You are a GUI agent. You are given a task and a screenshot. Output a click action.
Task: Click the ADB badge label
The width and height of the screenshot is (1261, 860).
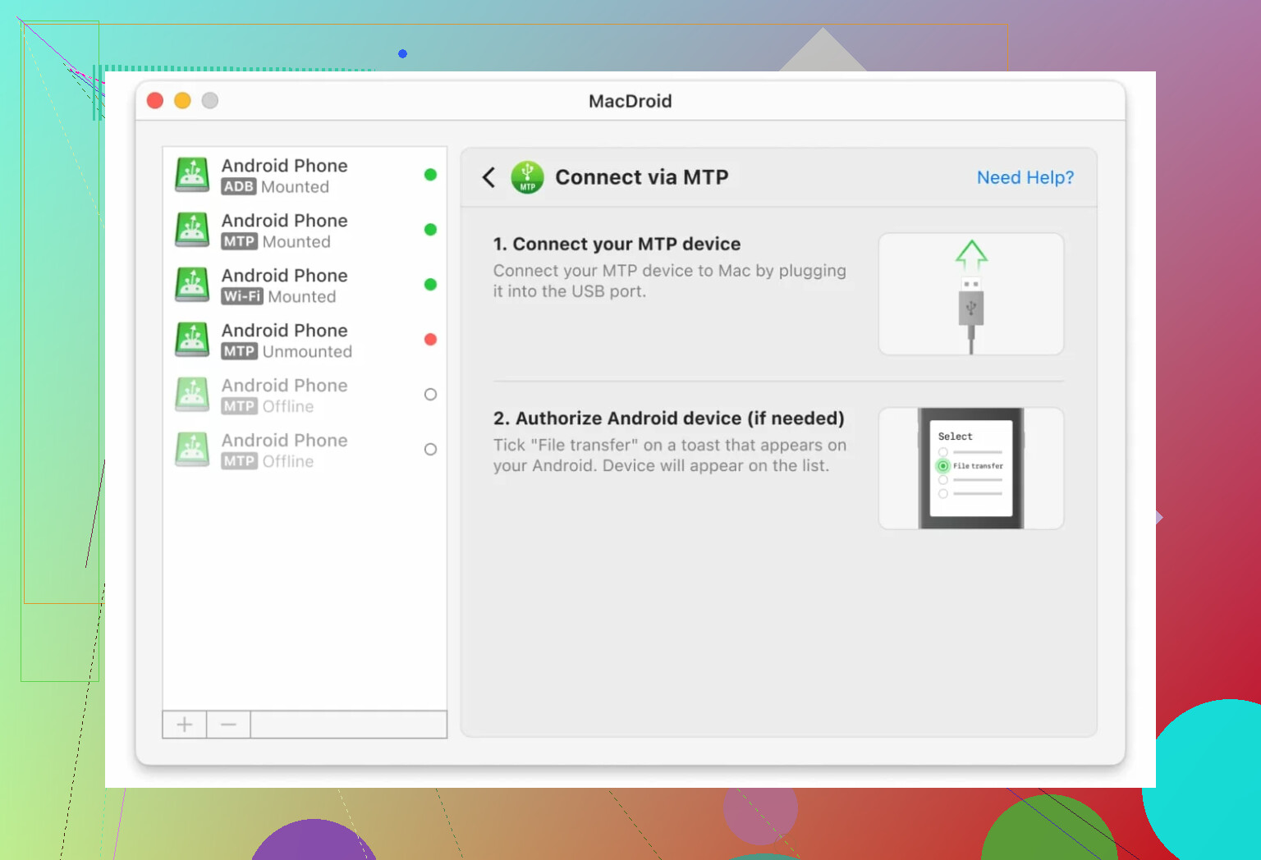pos(239,187)
